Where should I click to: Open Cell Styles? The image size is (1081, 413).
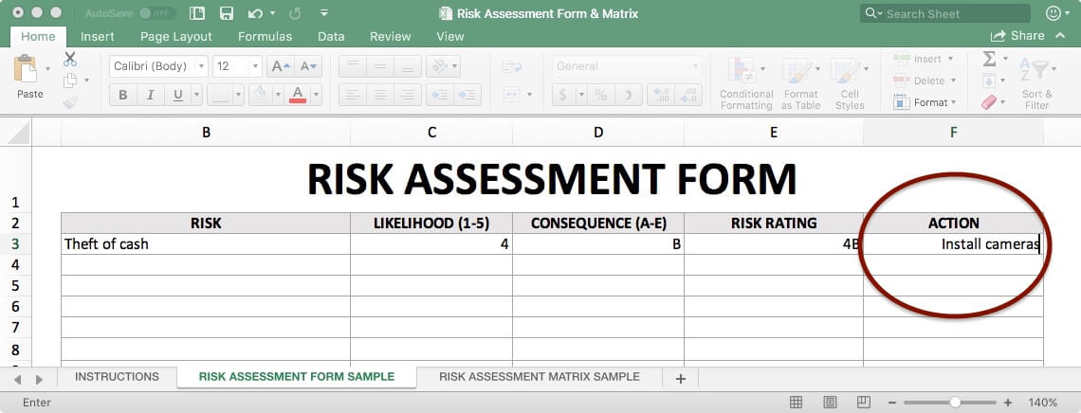click(x=850, y=83)
